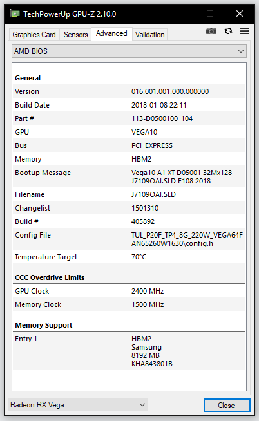The height and width of the screenshot is (421, 259).
Task: Minimize the GPU-Z window
Action: tap(181, 14)
